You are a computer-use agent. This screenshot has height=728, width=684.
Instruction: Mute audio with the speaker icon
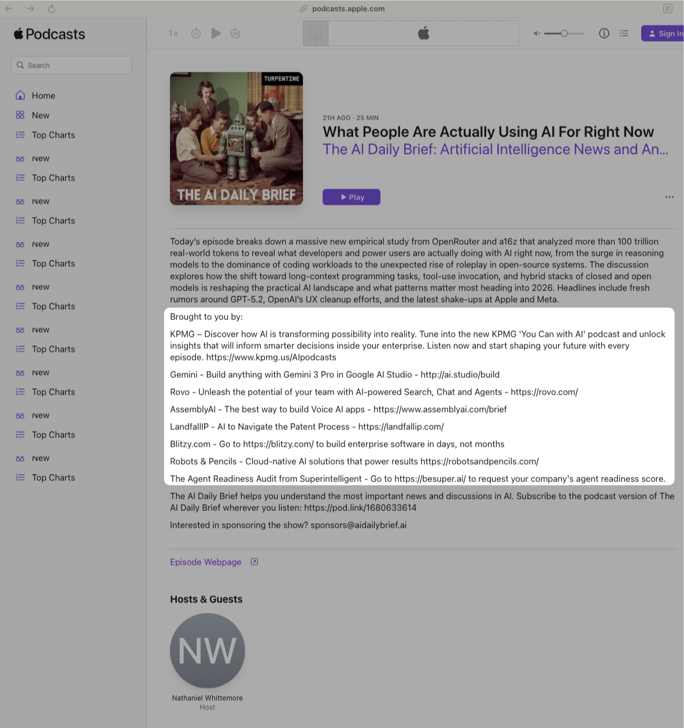[537, 34]
